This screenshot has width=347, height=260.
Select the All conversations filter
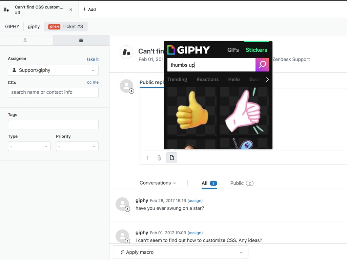(209, 183)
